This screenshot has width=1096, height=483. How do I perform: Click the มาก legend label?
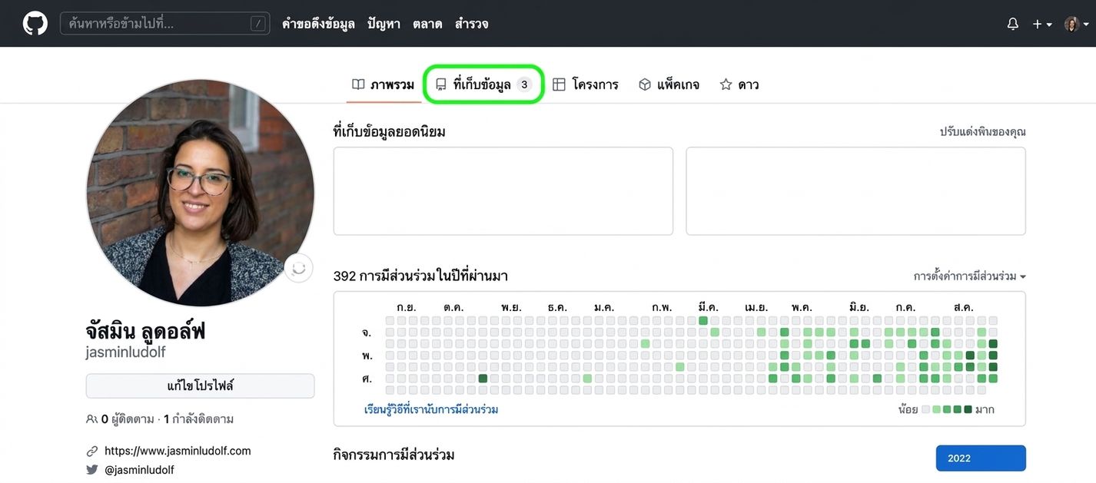pyautogui.click(x=985, y=410)
